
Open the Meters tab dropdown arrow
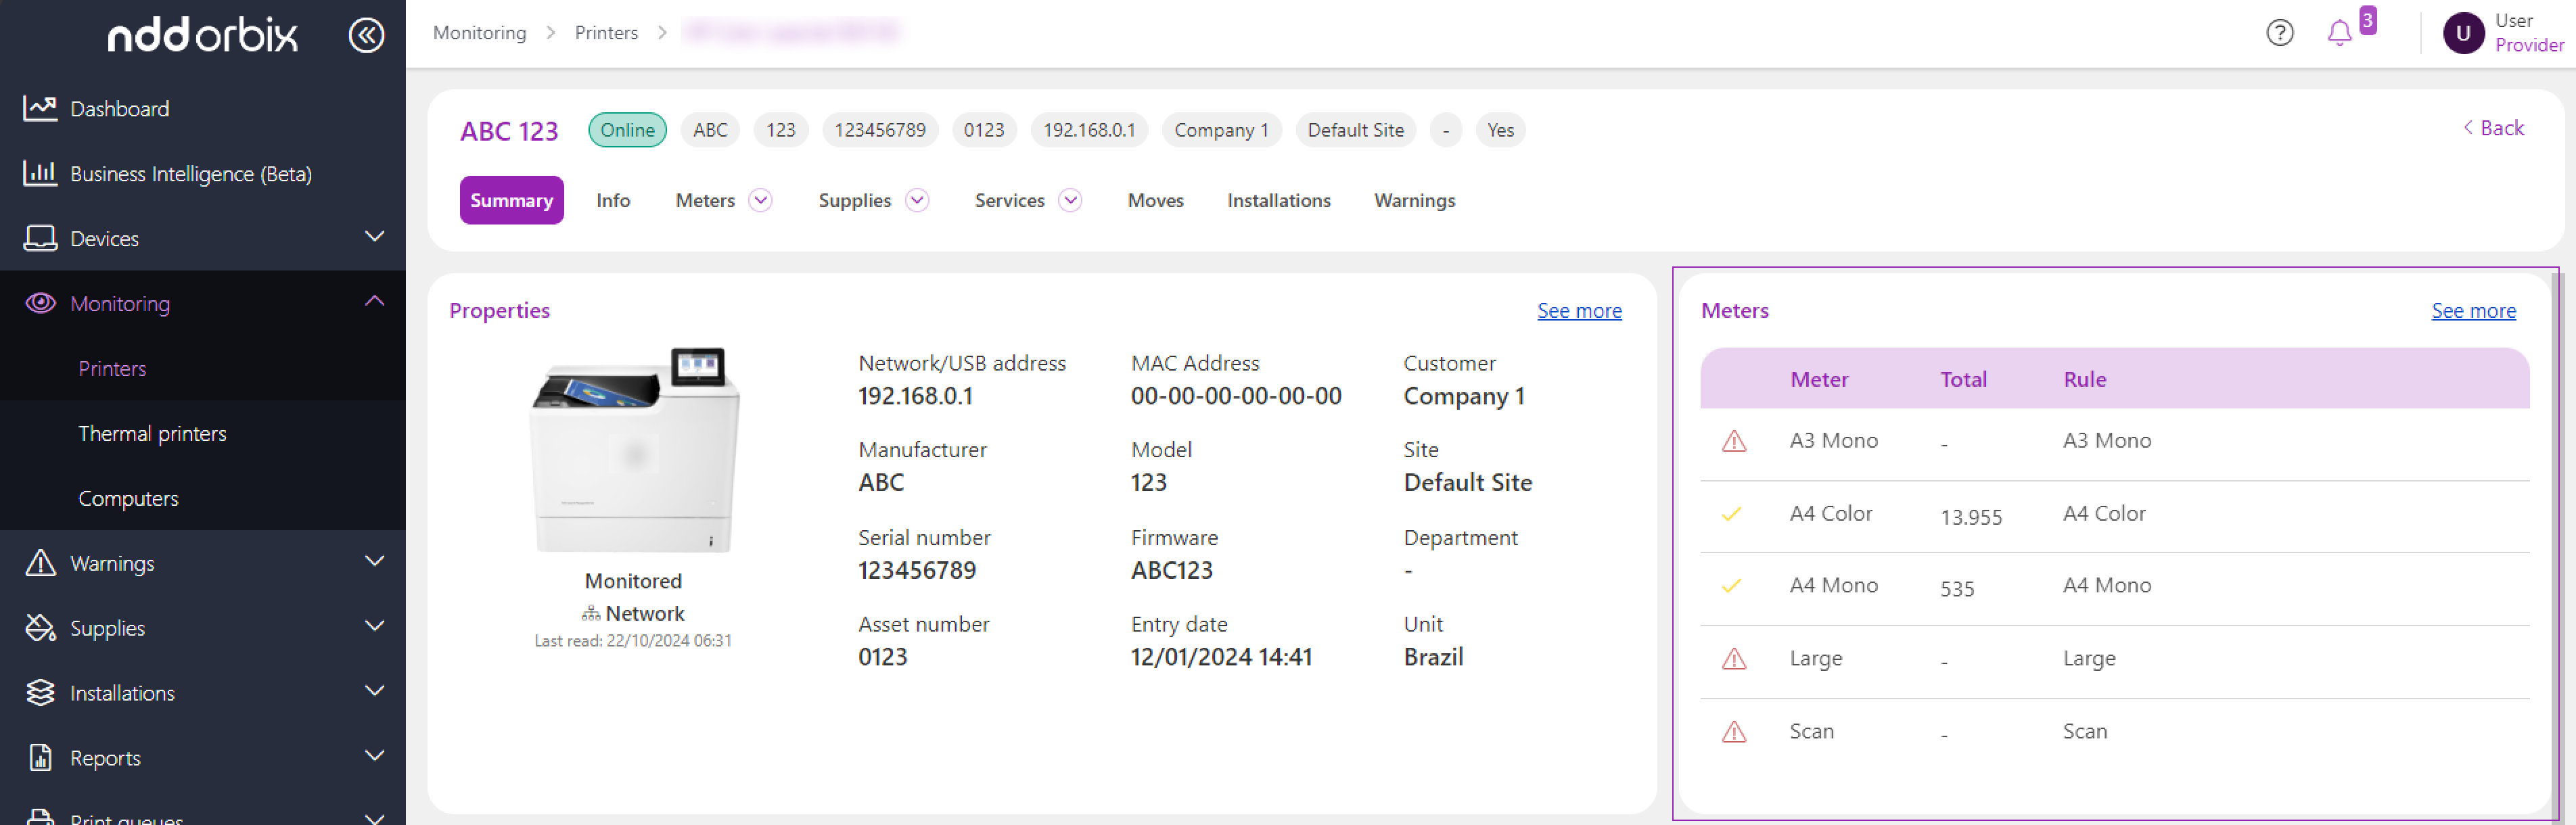pos(760,200)
